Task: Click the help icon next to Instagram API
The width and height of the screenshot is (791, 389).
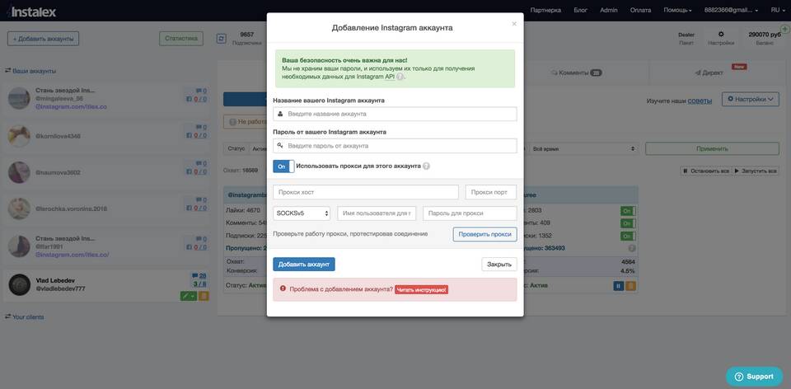Action: pos(400,77)
